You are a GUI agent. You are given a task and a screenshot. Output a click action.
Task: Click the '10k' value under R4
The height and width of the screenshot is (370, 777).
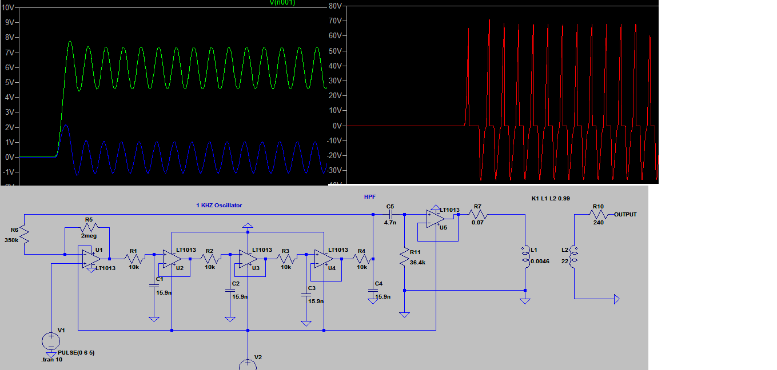tap(362, 267)
